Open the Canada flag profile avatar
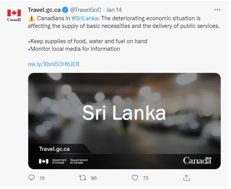Image resolution: width=231 pixels, height=189 pixels. pos(15,16)
